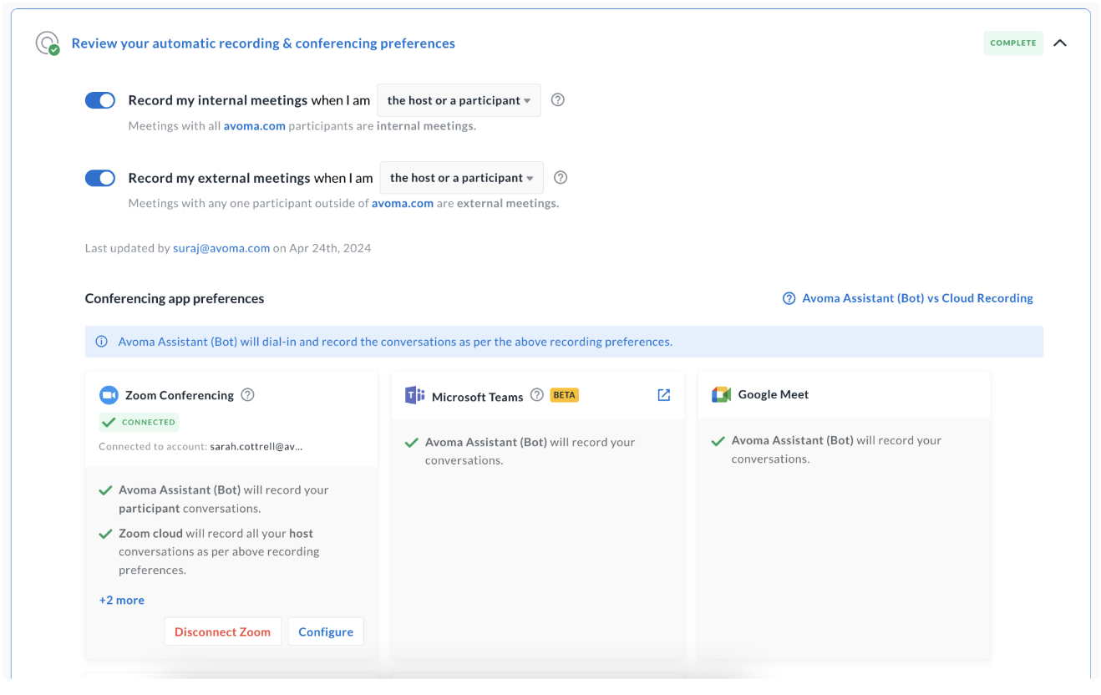Open internal meetings host or participant dropdown
This screenshot has height=695, width=1101.
459,100
